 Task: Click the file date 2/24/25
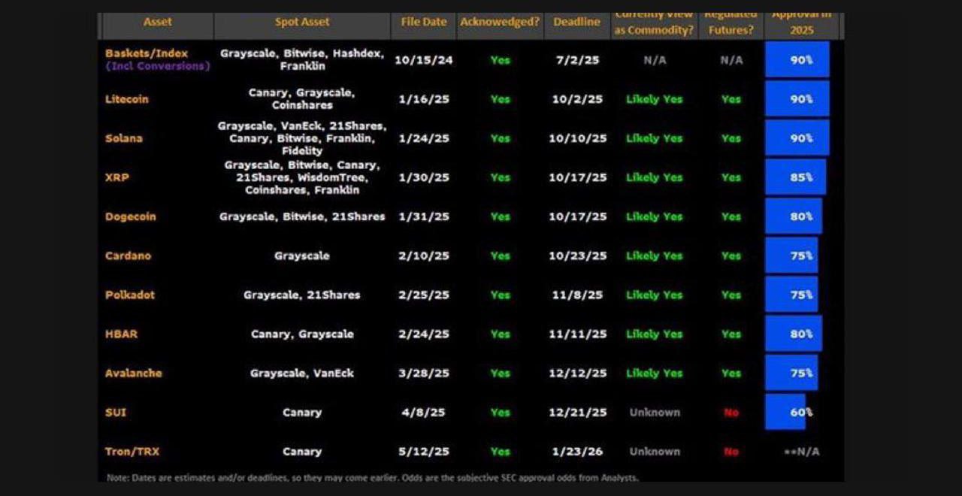424,334
